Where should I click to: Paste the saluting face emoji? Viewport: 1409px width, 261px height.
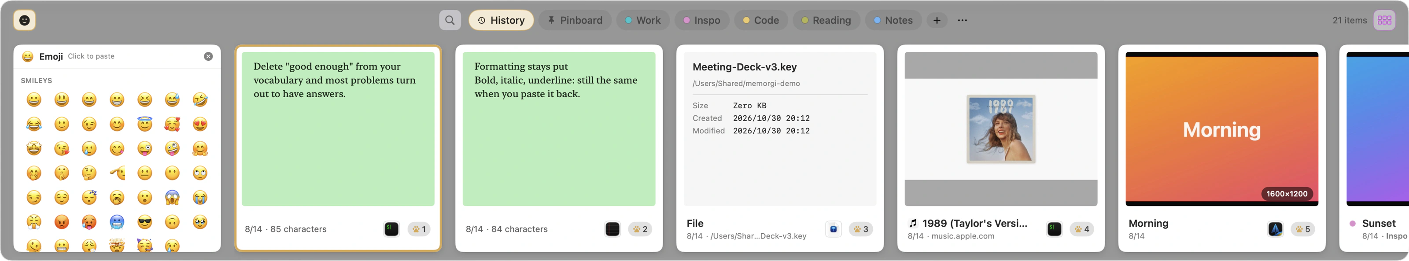117,173
